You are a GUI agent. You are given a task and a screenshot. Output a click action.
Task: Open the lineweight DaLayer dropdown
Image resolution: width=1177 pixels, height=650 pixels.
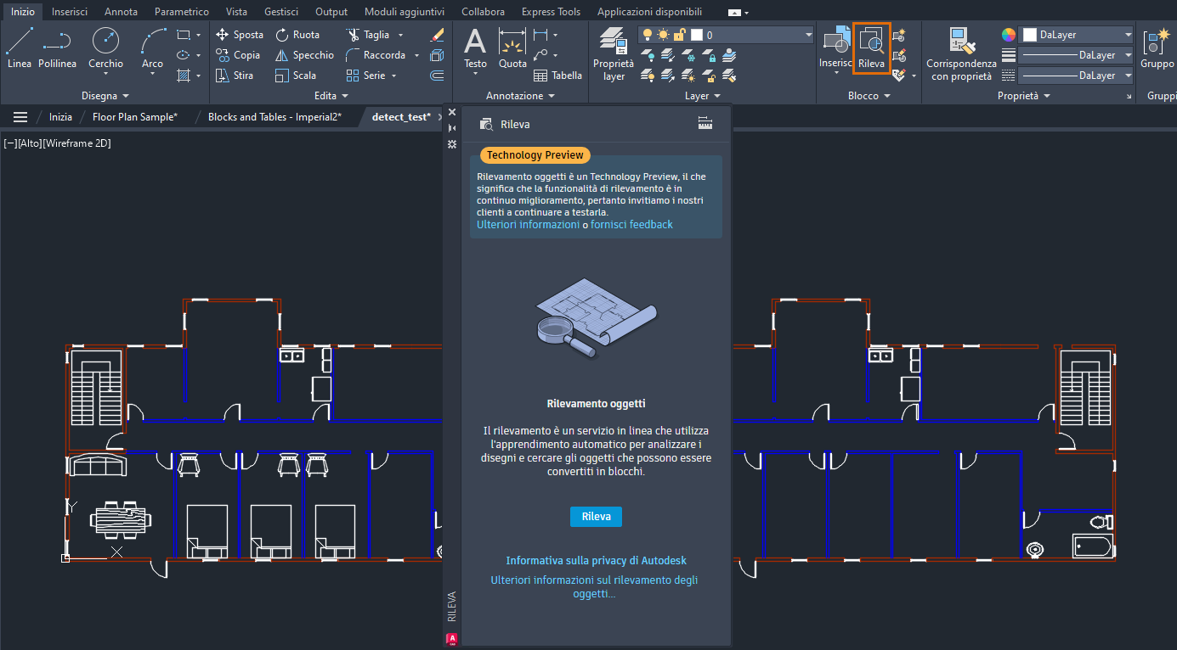click(1076, 55)
